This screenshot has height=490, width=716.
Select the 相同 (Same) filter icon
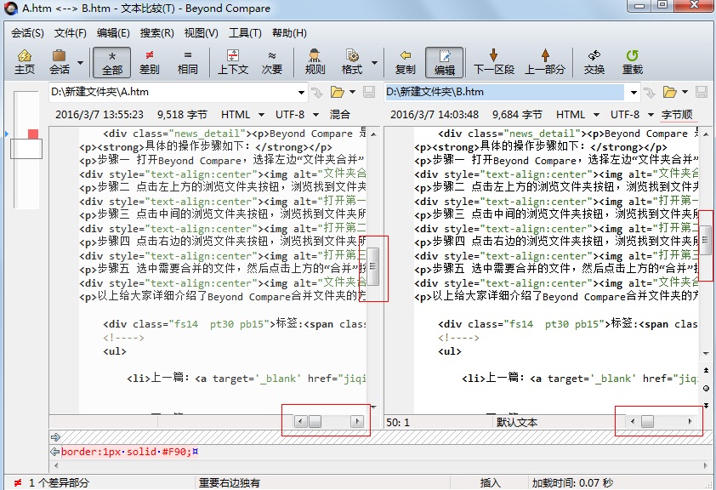189,61
